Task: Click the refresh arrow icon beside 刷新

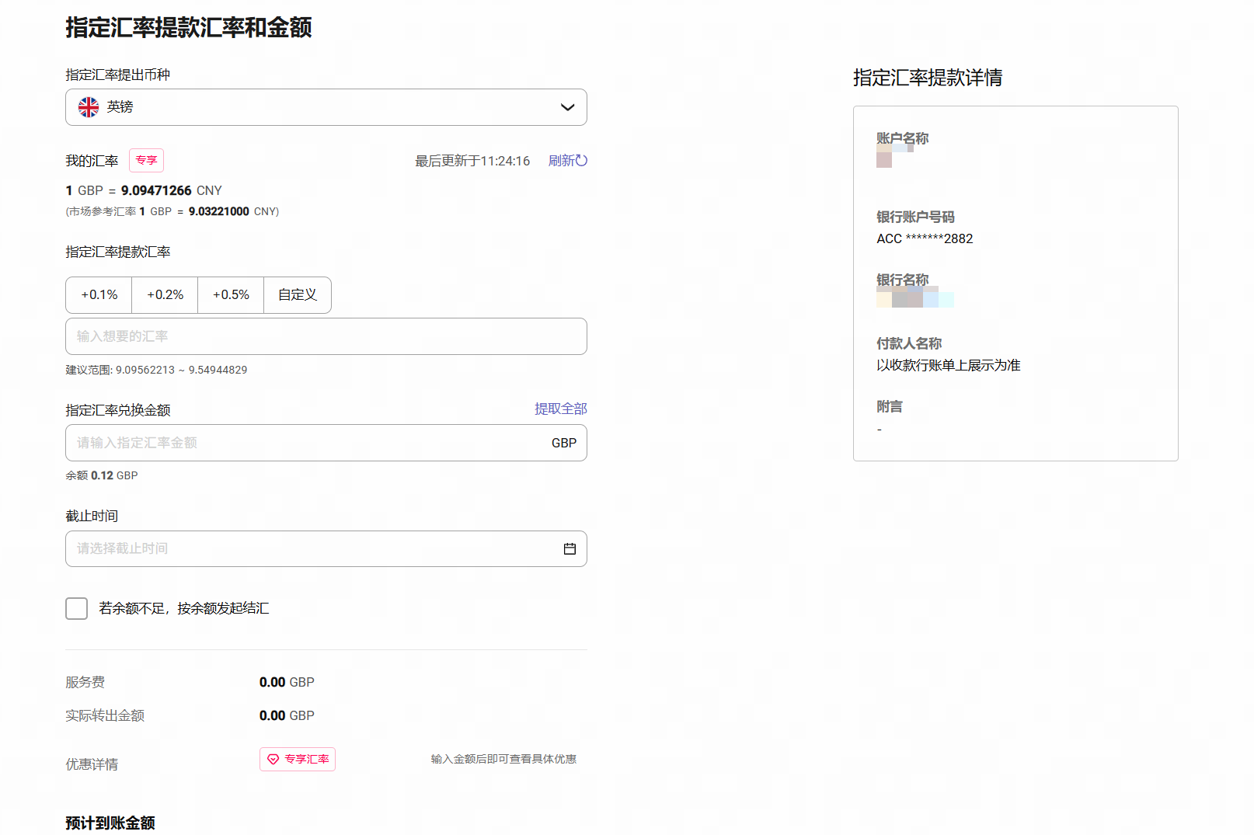Action: (581, 160)
